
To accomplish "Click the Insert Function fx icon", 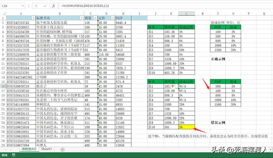I will click(x=53, y=6).
